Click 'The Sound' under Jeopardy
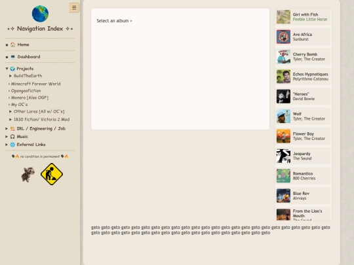This screenshot has width=354, height=265. pos(302,158)
